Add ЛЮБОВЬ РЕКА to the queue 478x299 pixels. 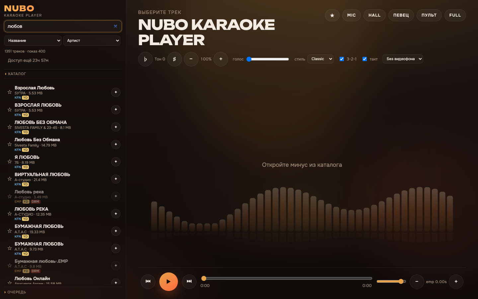(x=116, y=214)
